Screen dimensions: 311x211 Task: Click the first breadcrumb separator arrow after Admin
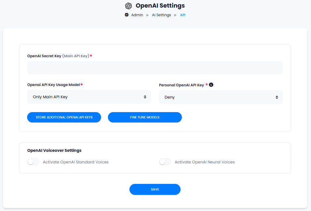click(147, 15)
